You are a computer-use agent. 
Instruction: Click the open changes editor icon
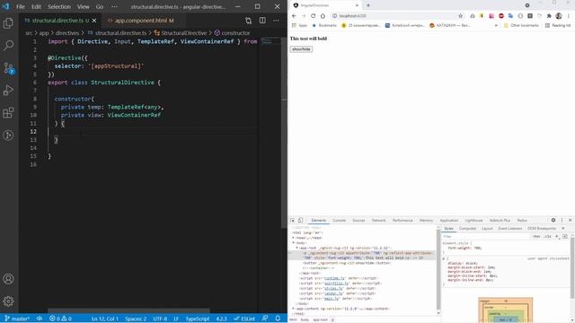248,21
